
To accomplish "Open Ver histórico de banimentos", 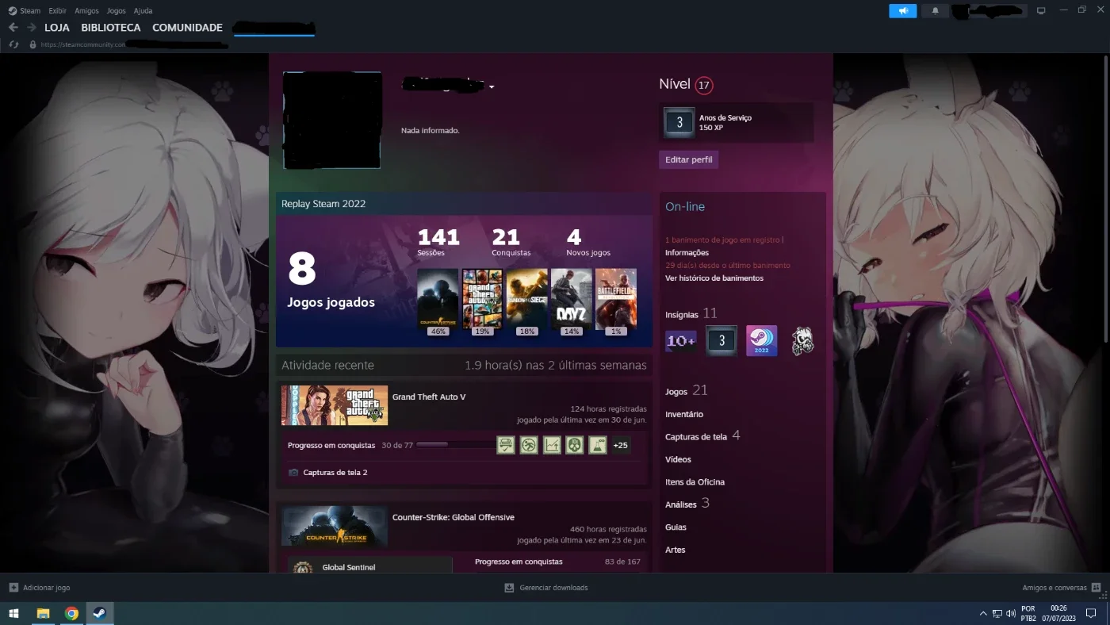I will (x=714, y=278).
